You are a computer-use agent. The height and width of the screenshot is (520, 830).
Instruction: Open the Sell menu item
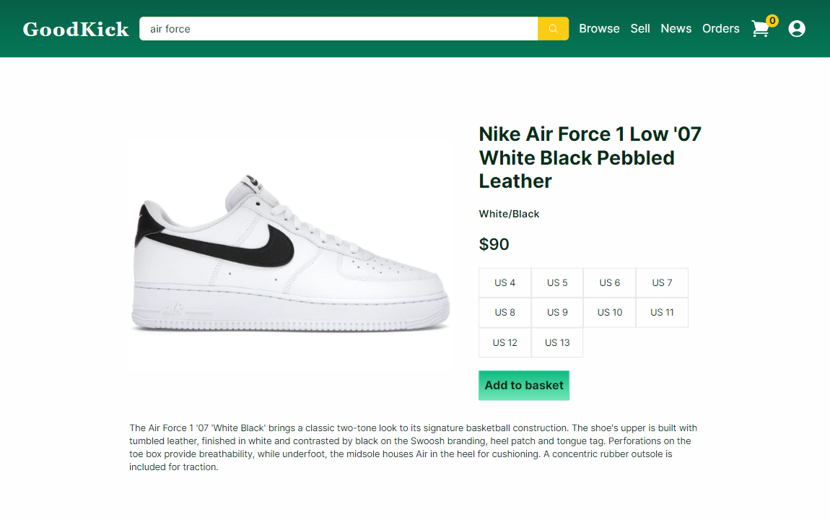640,29
